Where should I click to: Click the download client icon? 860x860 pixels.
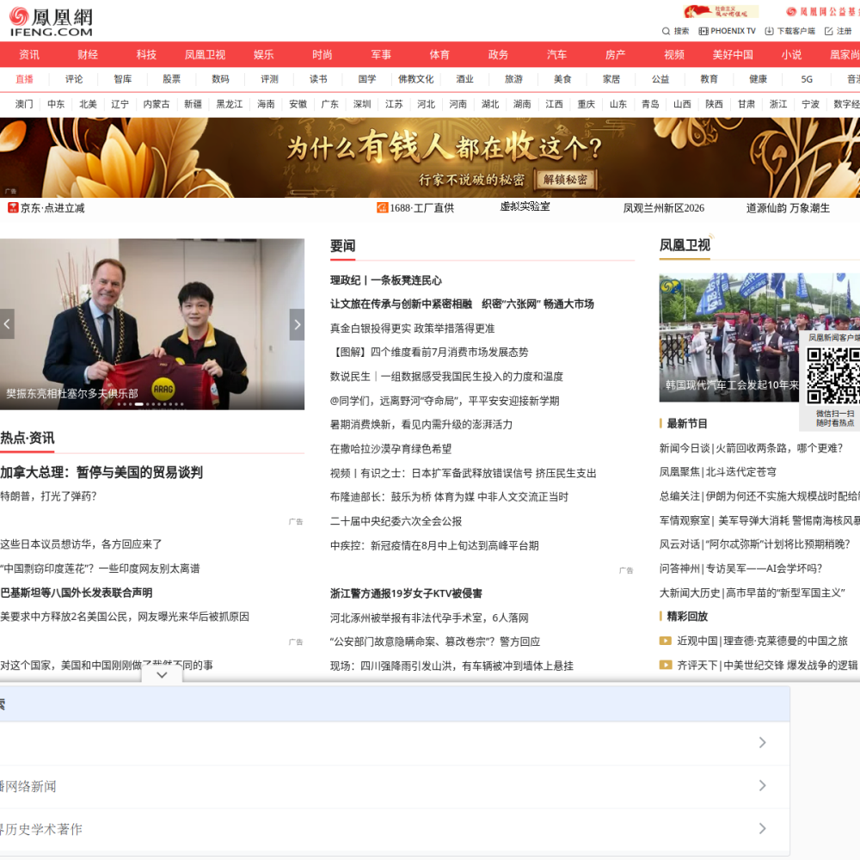click(769, 31)
